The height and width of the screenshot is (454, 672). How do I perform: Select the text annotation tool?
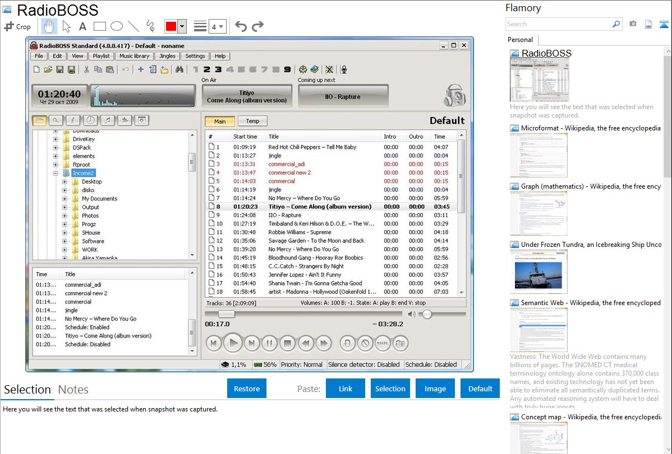click(x=82, y=26)
